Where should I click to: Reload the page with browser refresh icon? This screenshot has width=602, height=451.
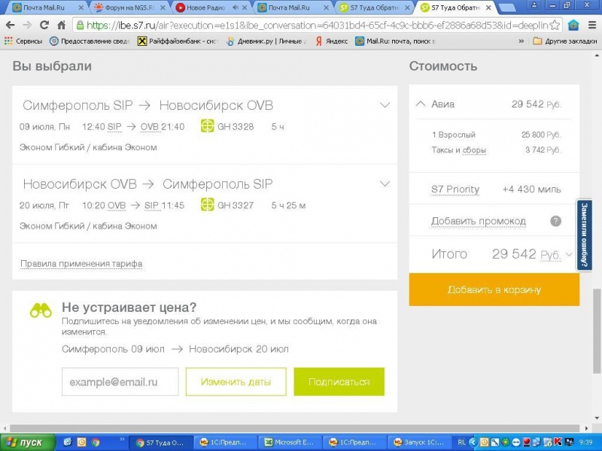pyautogui.click(x=44, y=26)
